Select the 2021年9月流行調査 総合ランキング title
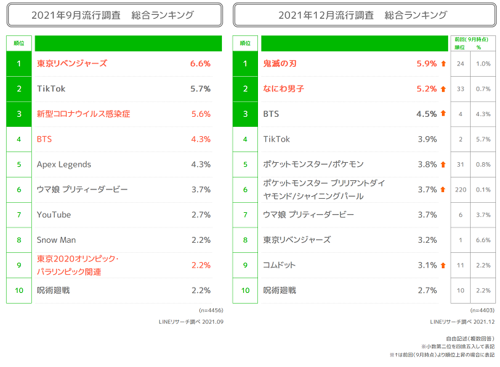The image size is (500, 367). click(x=113, y=15)
